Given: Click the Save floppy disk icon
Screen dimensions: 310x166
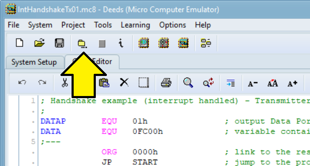Looking at the screenshot, I should (x=59, y=43).
